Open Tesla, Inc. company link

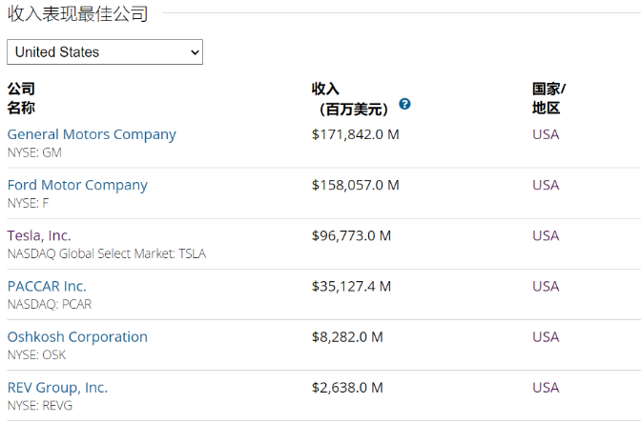(39, 235)
